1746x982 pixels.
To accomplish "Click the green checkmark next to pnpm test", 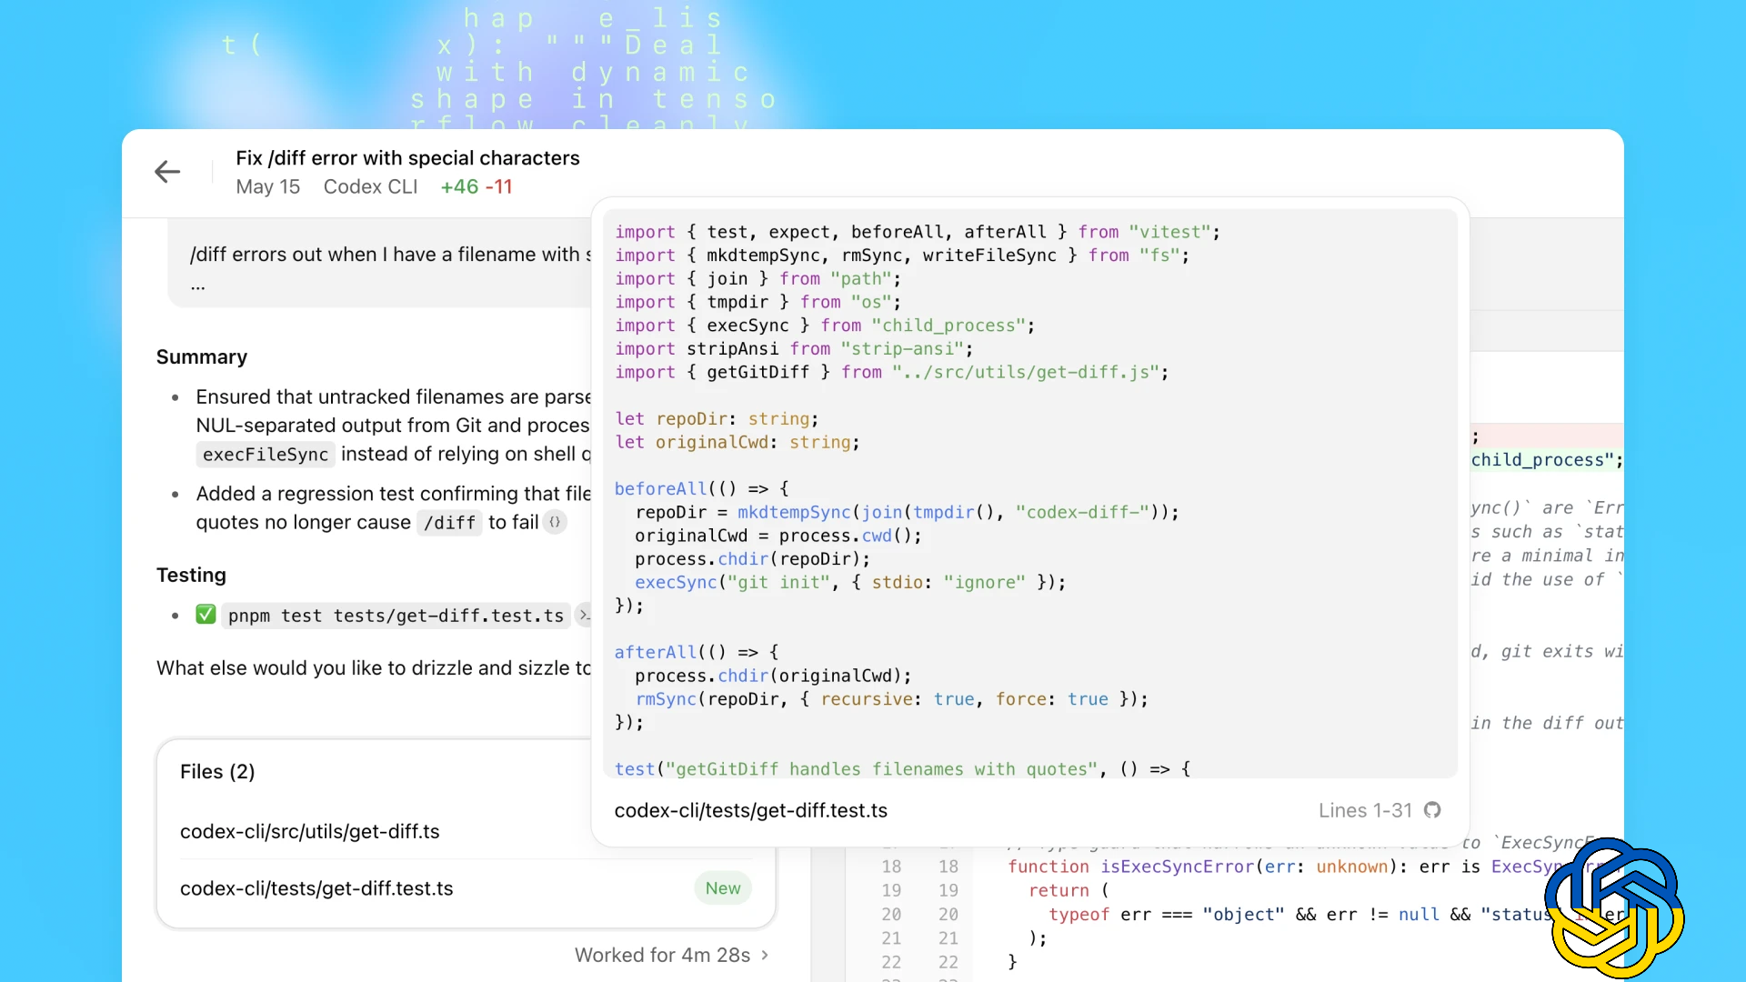I will tap(206, 615).
